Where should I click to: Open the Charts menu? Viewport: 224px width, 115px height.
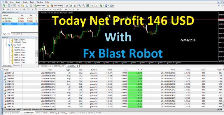pyautogui.click(x=25, y=2)
